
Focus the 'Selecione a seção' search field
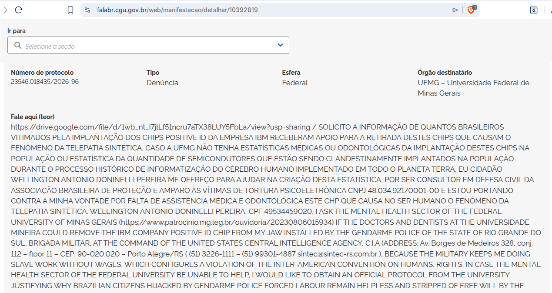[x=148, y=46]
